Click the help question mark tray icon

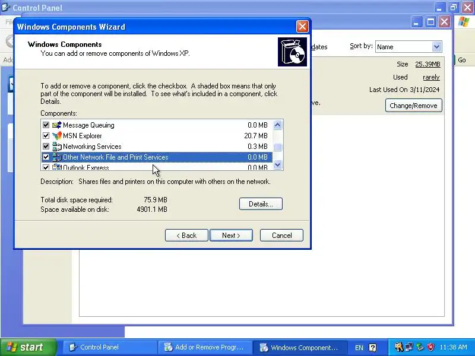tap(373, 348)
